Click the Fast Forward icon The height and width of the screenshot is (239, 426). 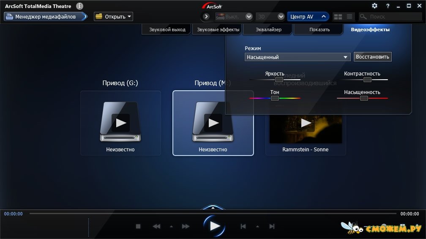(186, 226)
